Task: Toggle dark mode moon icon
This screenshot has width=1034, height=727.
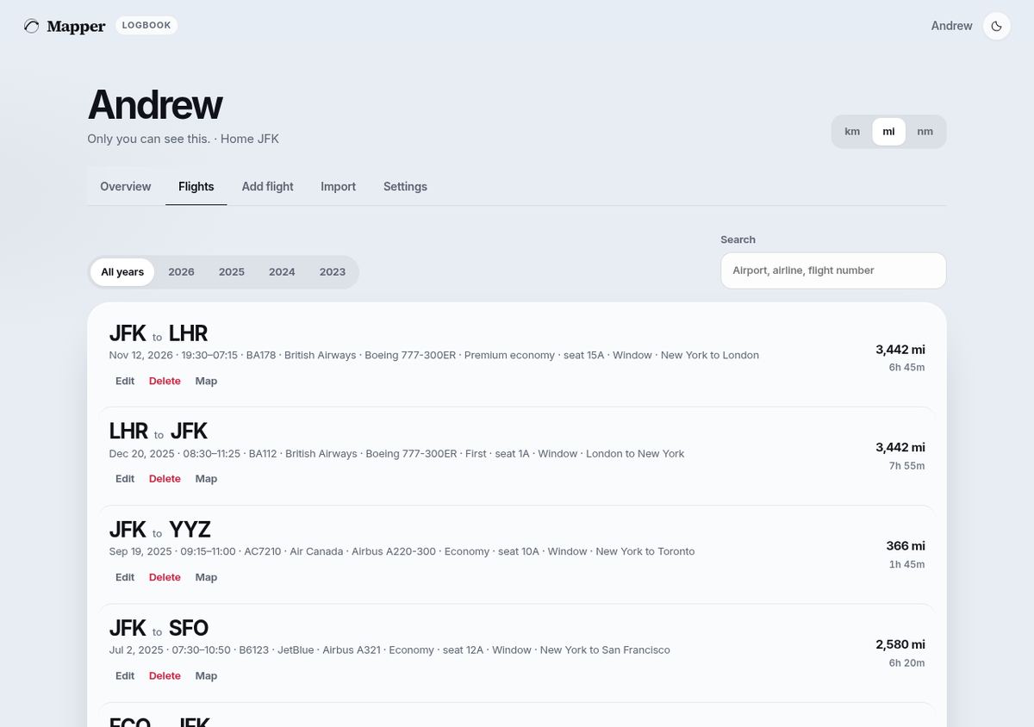Action: pyautogui.click(x=997, y=26)
